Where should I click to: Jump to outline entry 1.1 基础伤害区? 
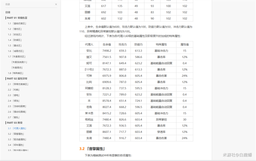(17, 23)
